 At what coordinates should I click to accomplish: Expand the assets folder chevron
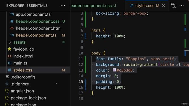pyautogui.click(x=10, y=42)
